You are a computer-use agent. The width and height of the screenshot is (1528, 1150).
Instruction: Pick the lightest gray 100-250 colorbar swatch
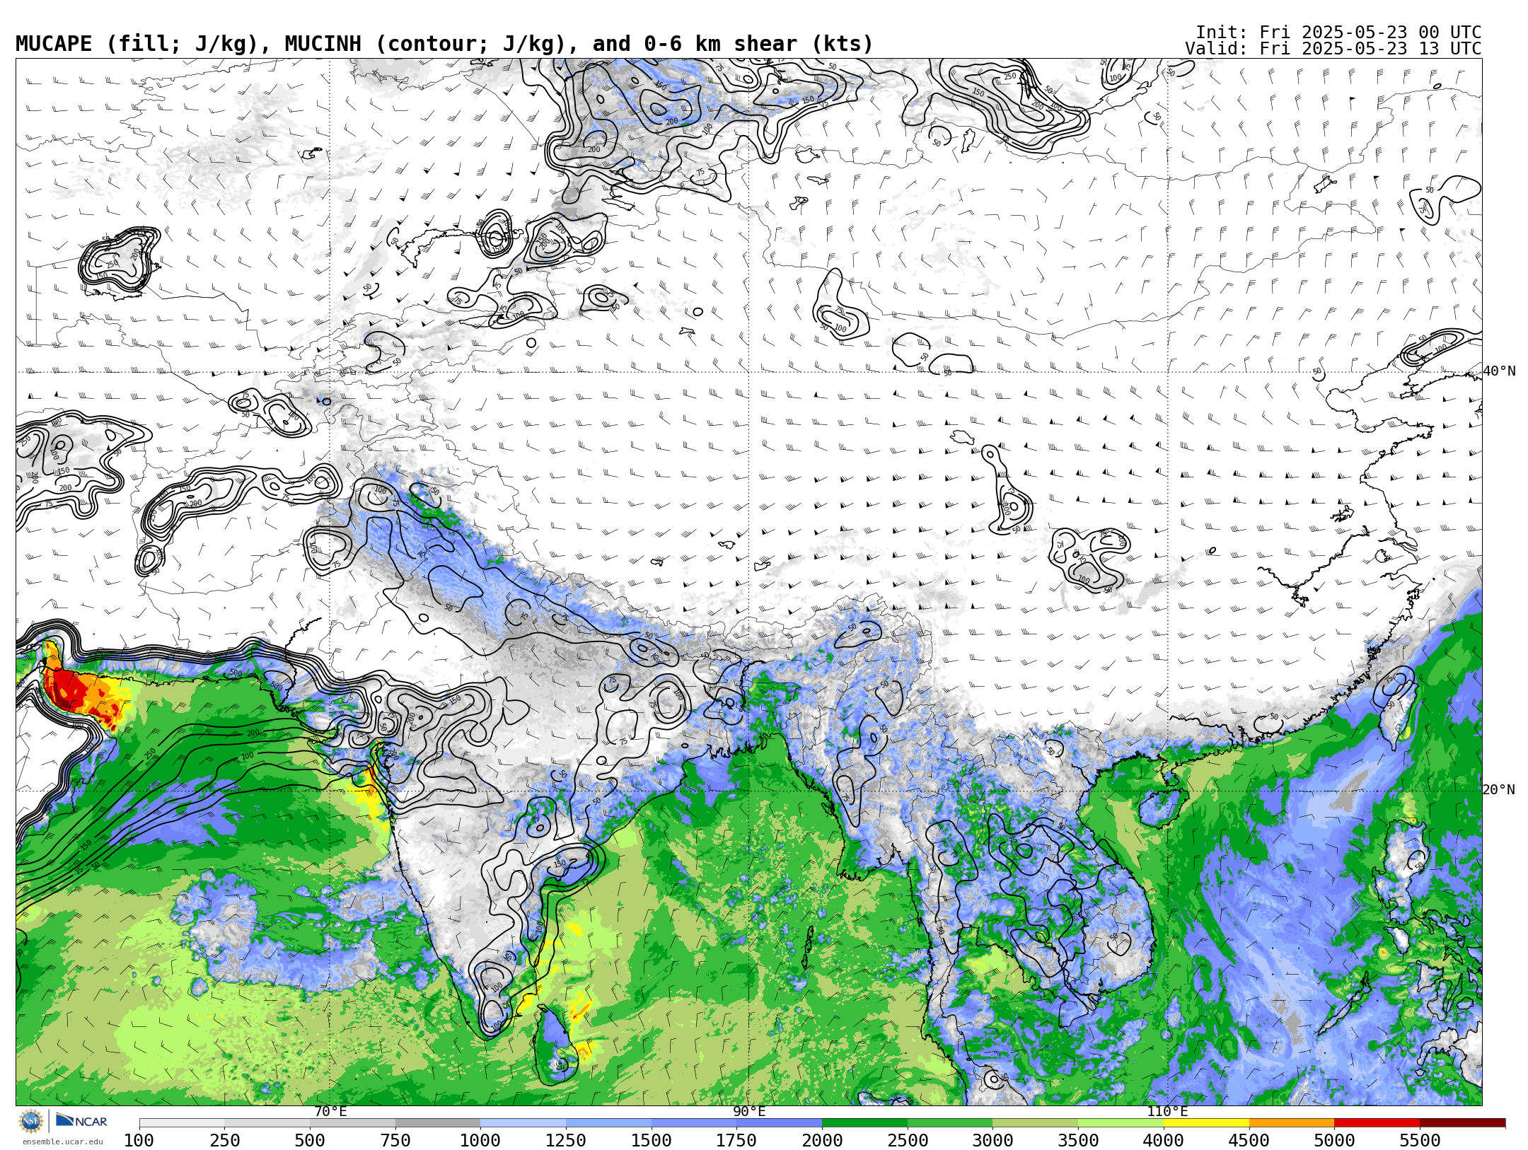coord(182,1123)
